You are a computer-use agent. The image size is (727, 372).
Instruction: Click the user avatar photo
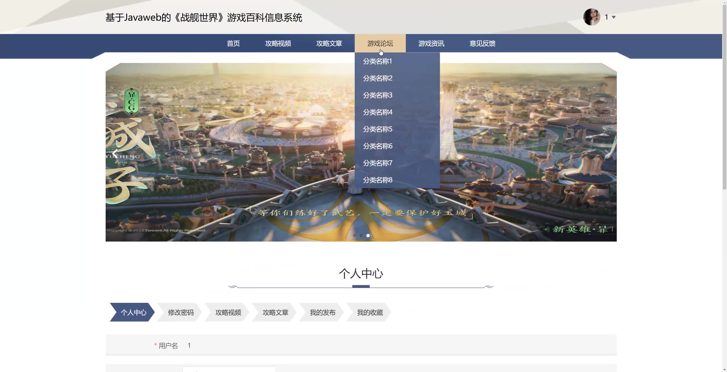pyautogui.click(x=592, y=17)
